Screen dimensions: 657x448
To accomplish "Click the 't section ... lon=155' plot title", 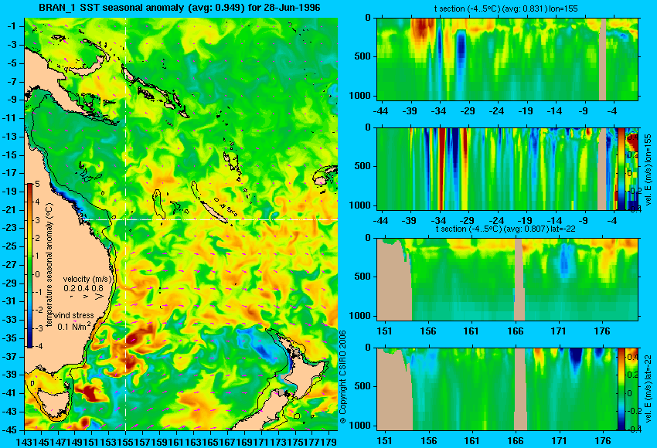I will [x=506, y=8].
